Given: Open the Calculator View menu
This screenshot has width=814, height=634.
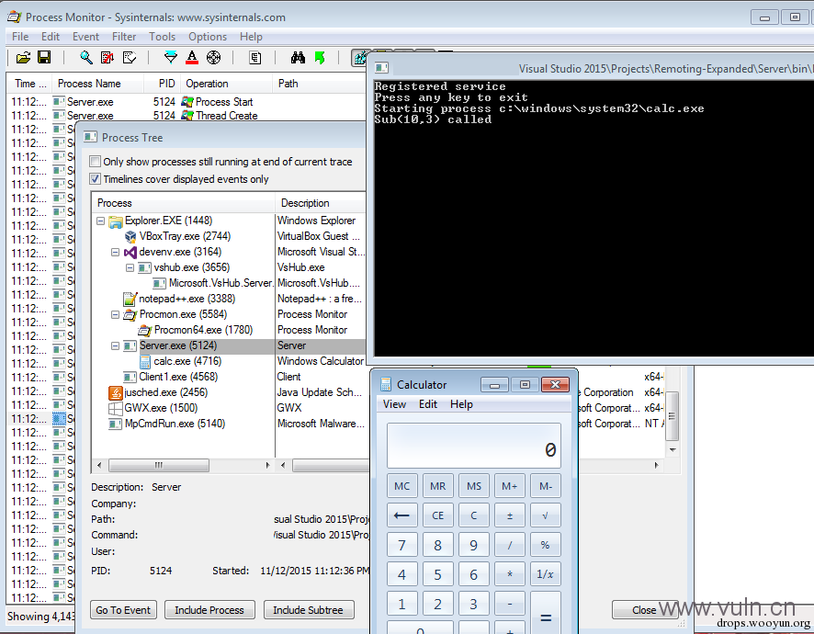Looking at the screenshot, I should click(x=394, y=404).
